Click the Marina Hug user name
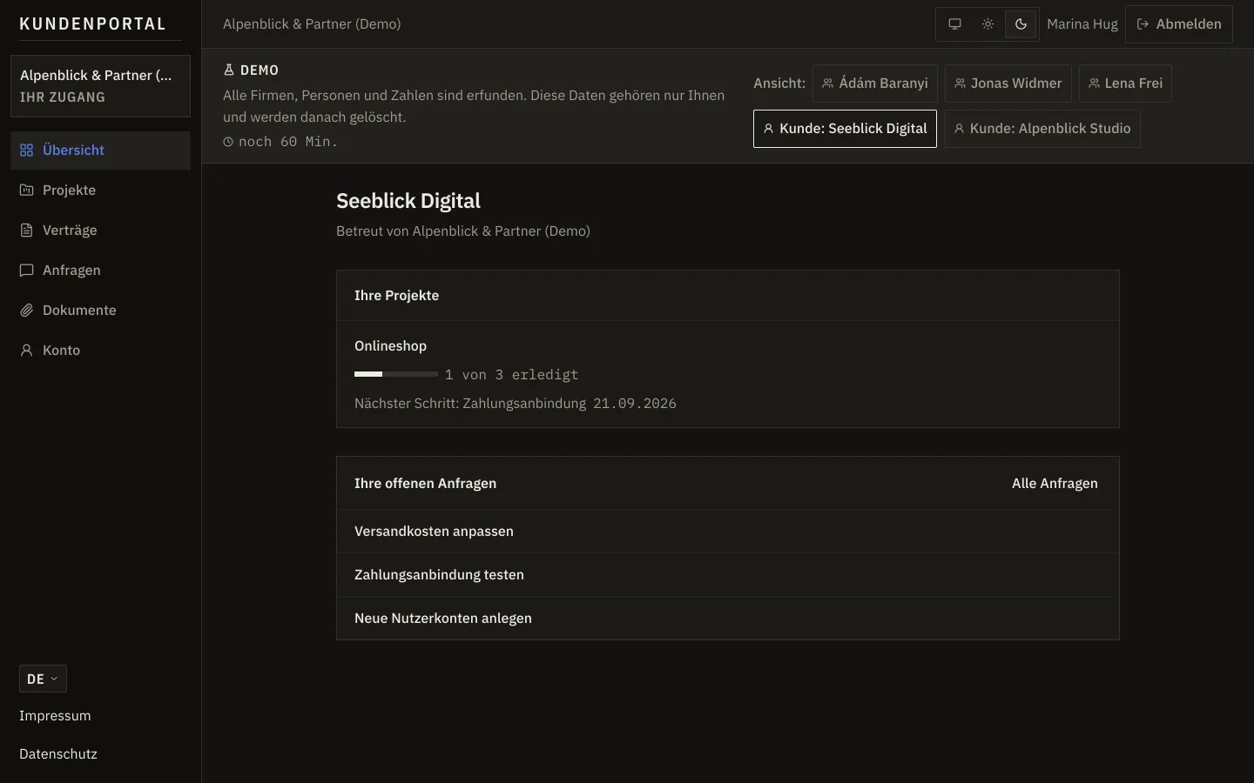Screen dimensions: 1254x783 click(1082, 24)
